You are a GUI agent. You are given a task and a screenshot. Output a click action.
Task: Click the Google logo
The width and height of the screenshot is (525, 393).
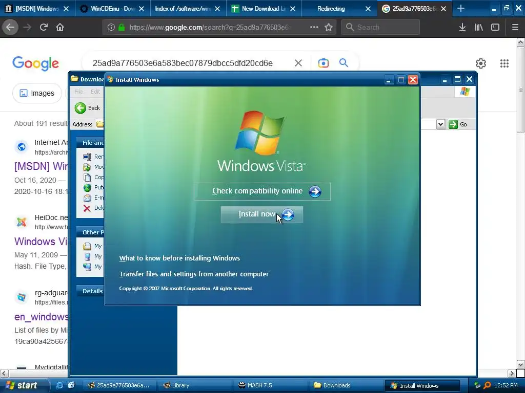click(35, 63)
